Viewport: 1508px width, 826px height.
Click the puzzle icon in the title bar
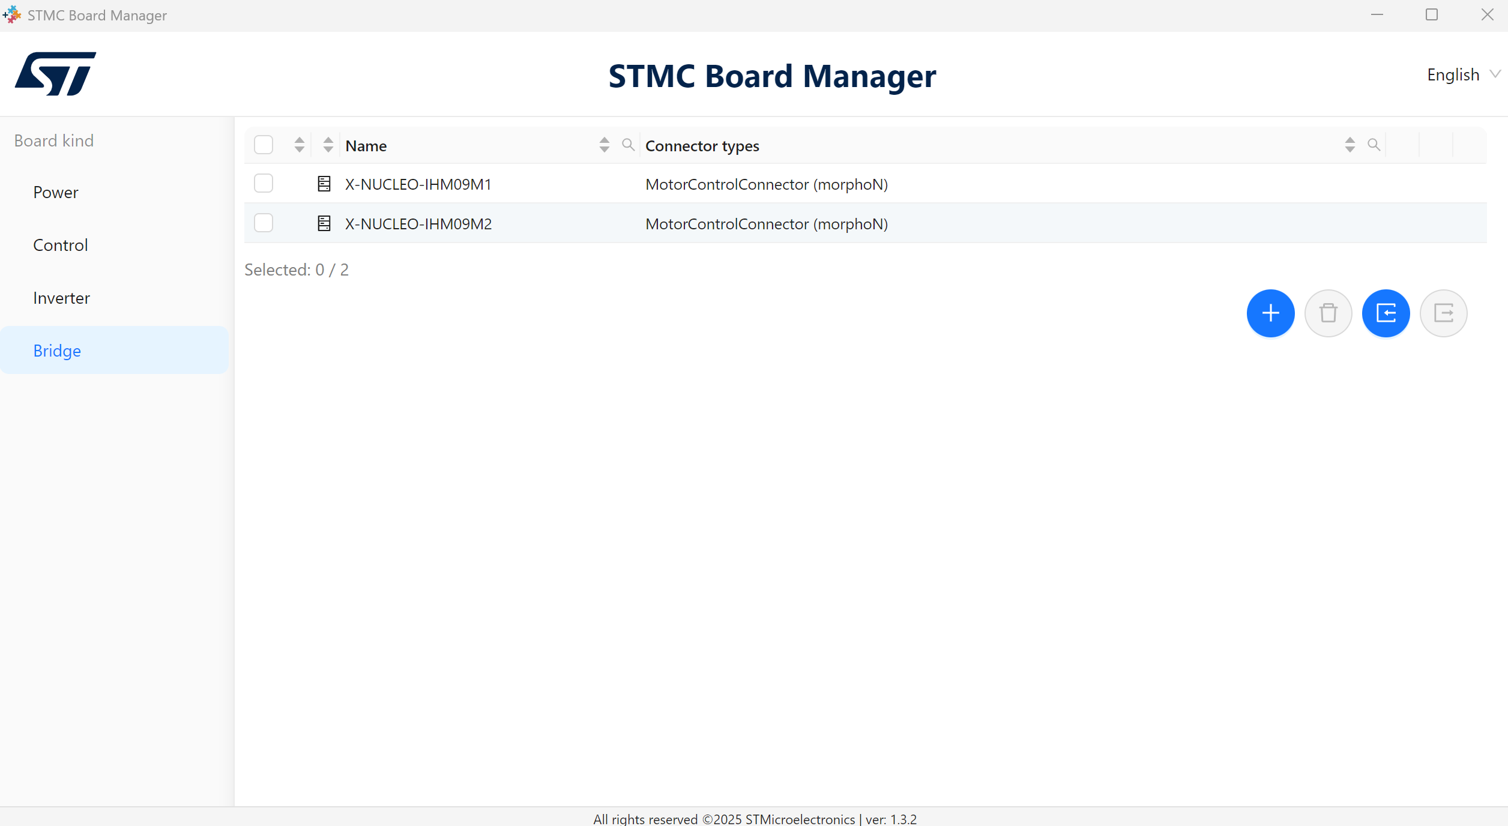[x=12, y=14]
